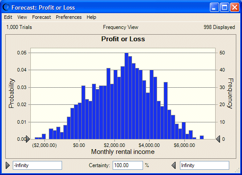Minimize the Forecast window
Image resolution: width=242 pixels, height=175 pixels.
[x=214, y=7]
